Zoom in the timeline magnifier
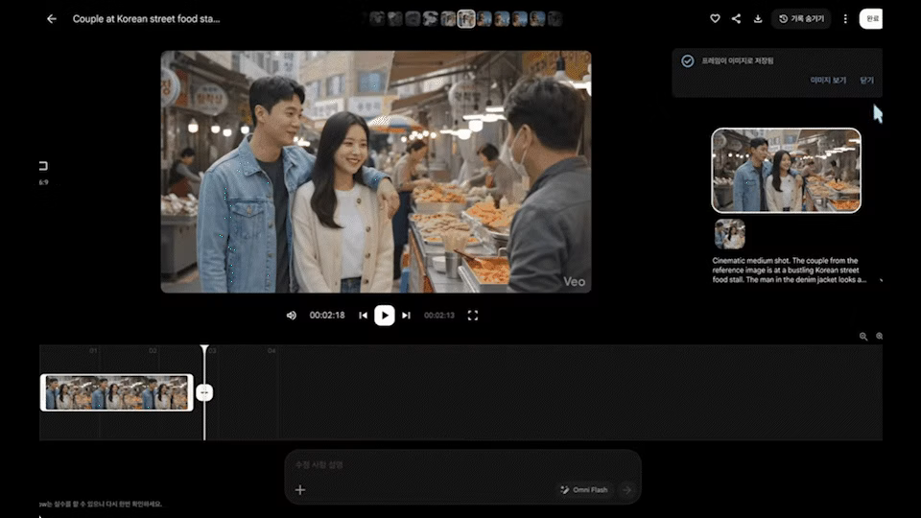Viewport: 921px width, 518px height. (x=879, y=337)
